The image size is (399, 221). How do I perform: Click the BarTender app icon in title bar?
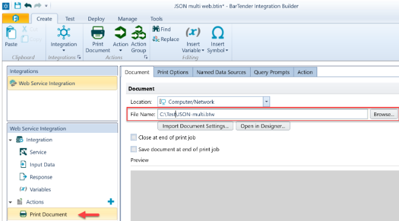pyautogui.click(x=5, y=5)
